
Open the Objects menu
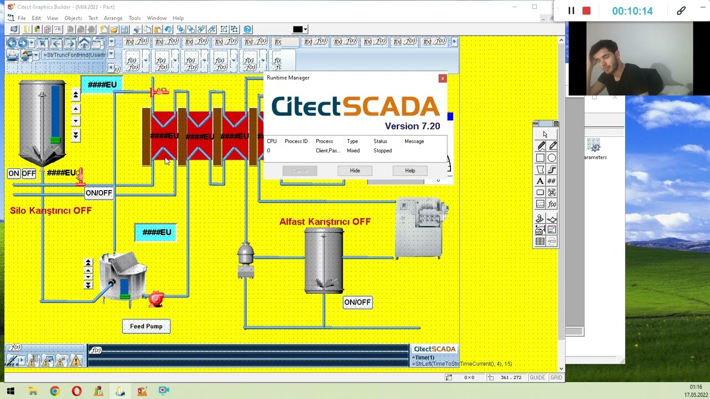pyautogui.click(x=73, y=18)
